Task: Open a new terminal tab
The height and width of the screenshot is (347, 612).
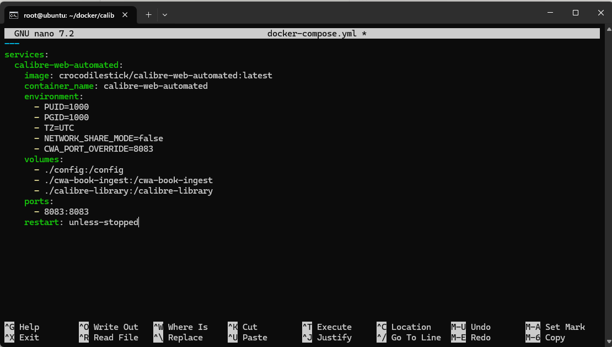Action: pos(148,15)
